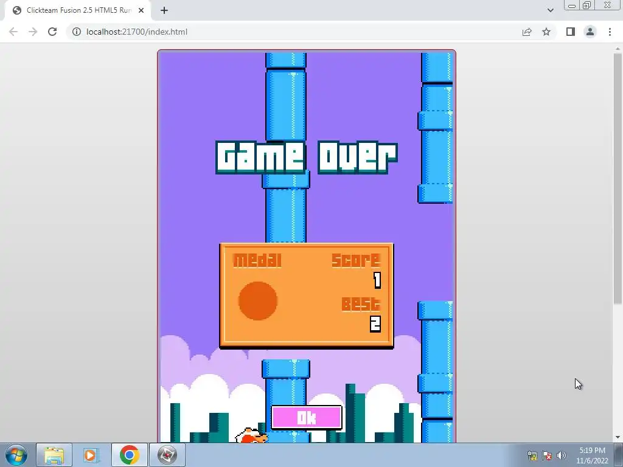623x467 pixels.
Task: View site information icon beside the URL
Action: [77, 32]
